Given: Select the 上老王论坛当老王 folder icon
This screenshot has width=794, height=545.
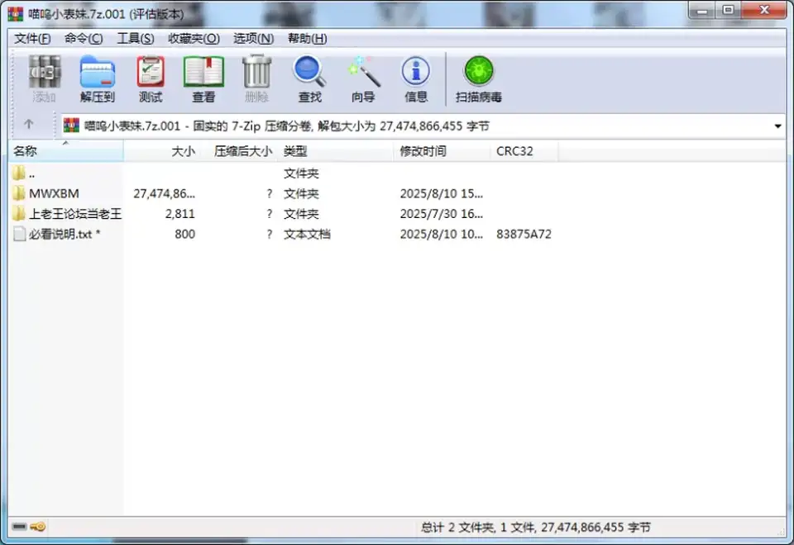Looking at the screenshot, I should [19, 213].
